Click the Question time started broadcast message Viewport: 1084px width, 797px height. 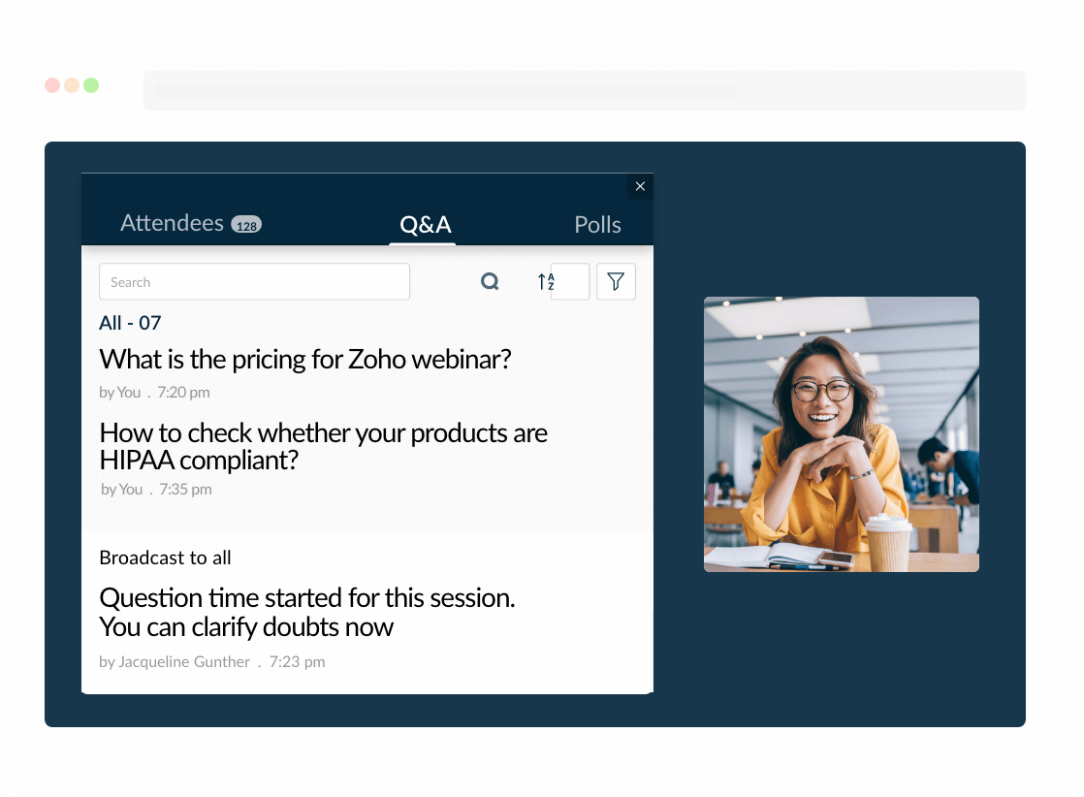click(x=306, y=612)
